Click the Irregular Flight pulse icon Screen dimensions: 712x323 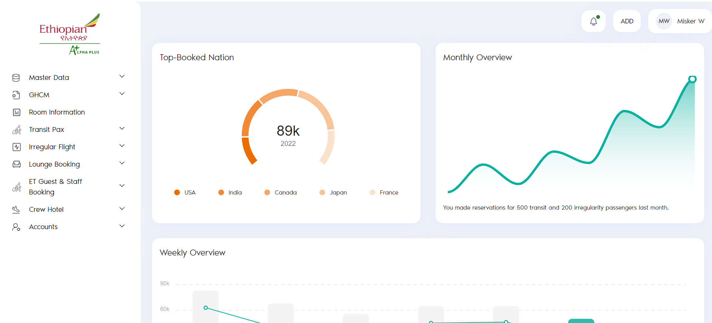tap(17, 147)
